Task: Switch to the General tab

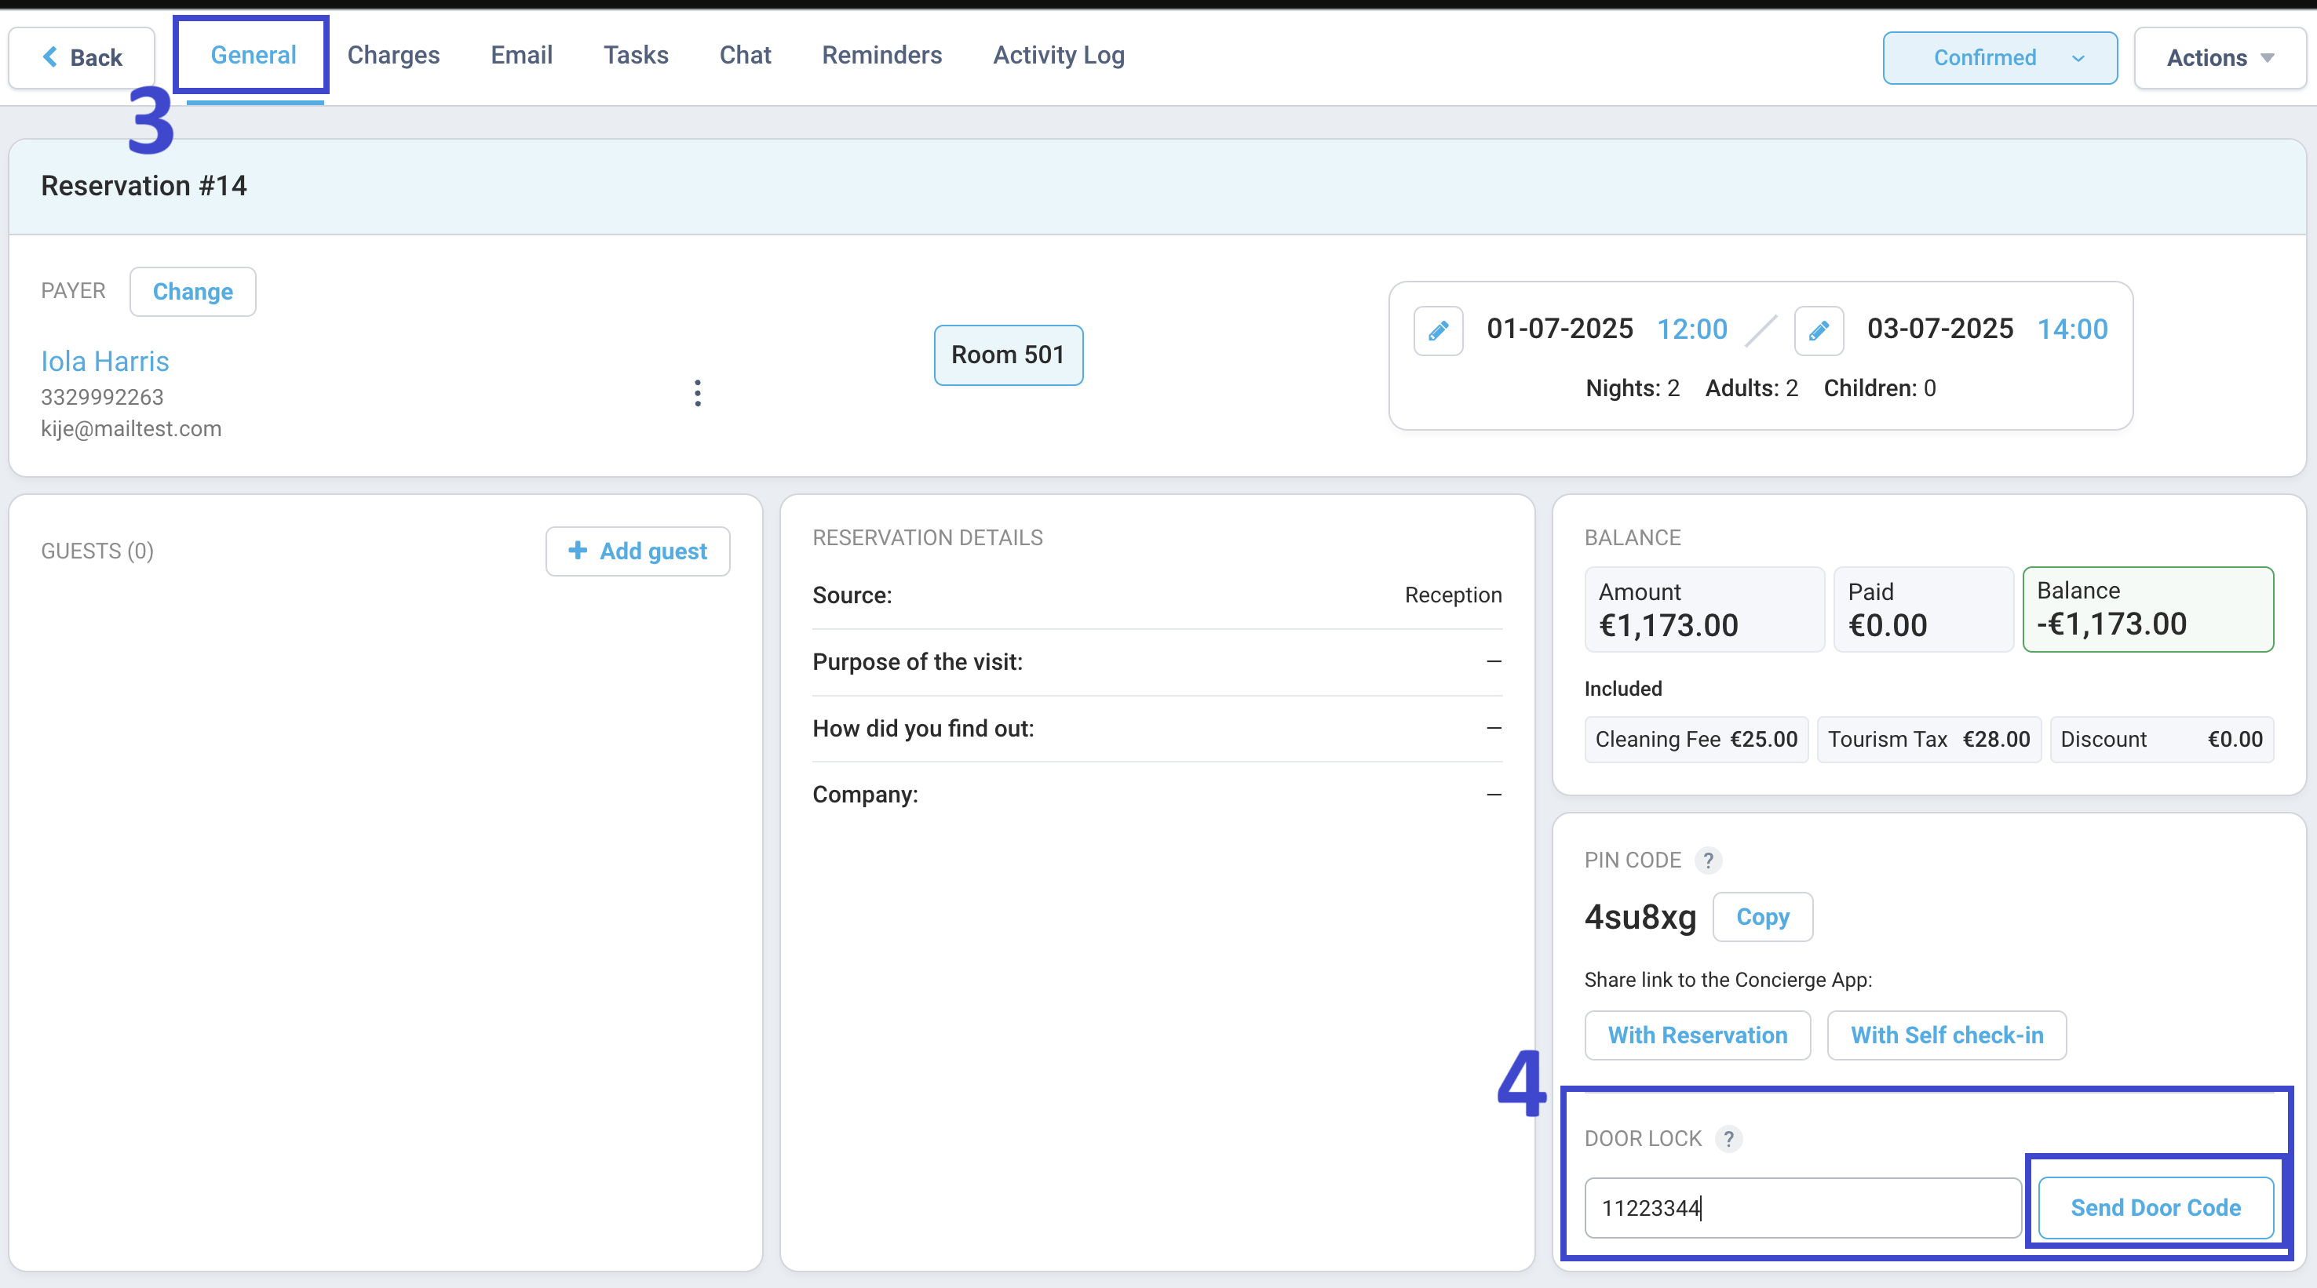Action: pyautogui.click(x=254, y=55)
